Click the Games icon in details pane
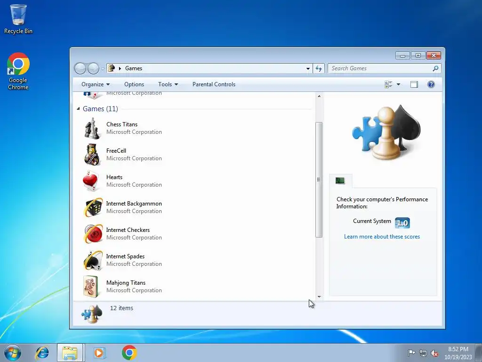Viewport: 482px width, 362px height. pos(92,313)
